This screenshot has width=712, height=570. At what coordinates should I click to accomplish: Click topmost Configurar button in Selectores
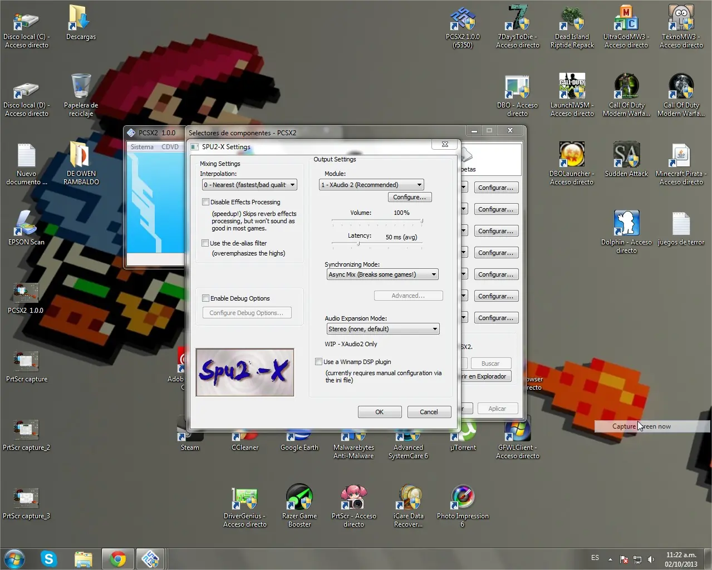(x=496, y=188)
